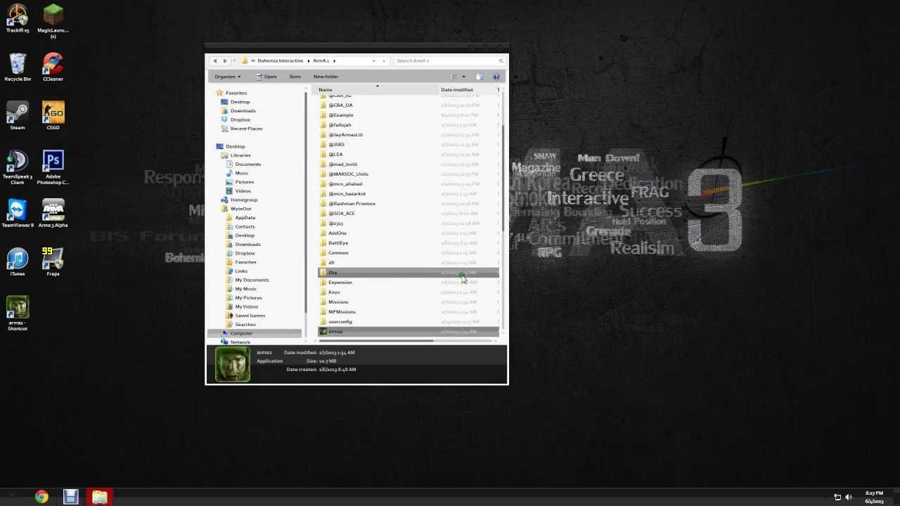Click the change view icon
The width and height of the screenshot is (900, 506).
454,77
